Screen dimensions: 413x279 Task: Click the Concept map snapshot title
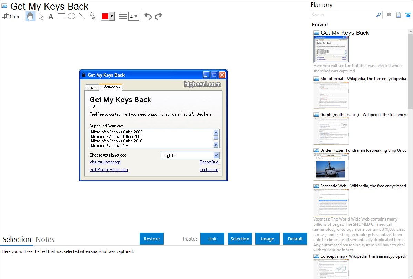point(363,256)
